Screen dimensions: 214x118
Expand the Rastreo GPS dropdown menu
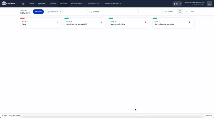(x=95, y=4)
